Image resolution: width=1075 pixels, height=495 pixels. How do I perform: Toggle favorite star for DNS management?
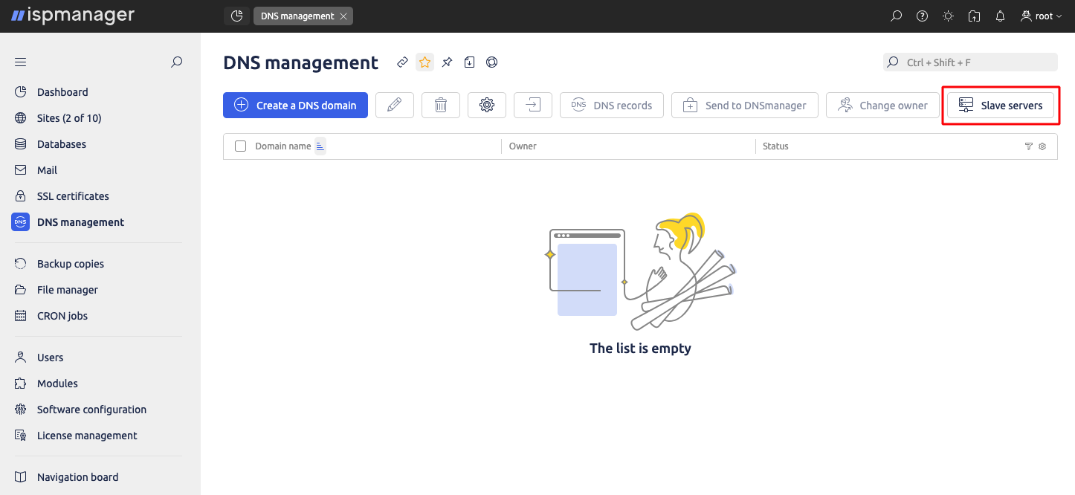click(x=424, y=62)
